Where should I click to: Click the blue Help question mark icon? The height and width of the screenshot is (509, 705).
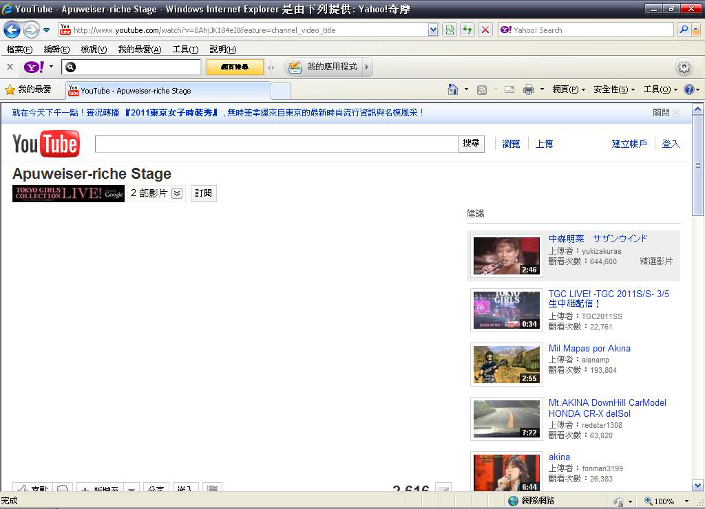click(x=688, y=89)
